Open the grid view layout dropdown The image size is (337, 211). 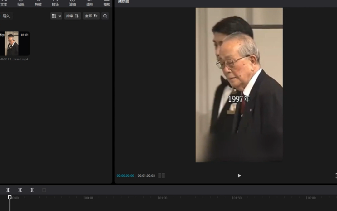tap(56, 16)
